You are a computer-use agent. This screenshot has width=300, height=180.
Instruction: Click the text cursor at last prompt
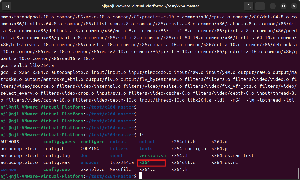click(x=141, y=176)
